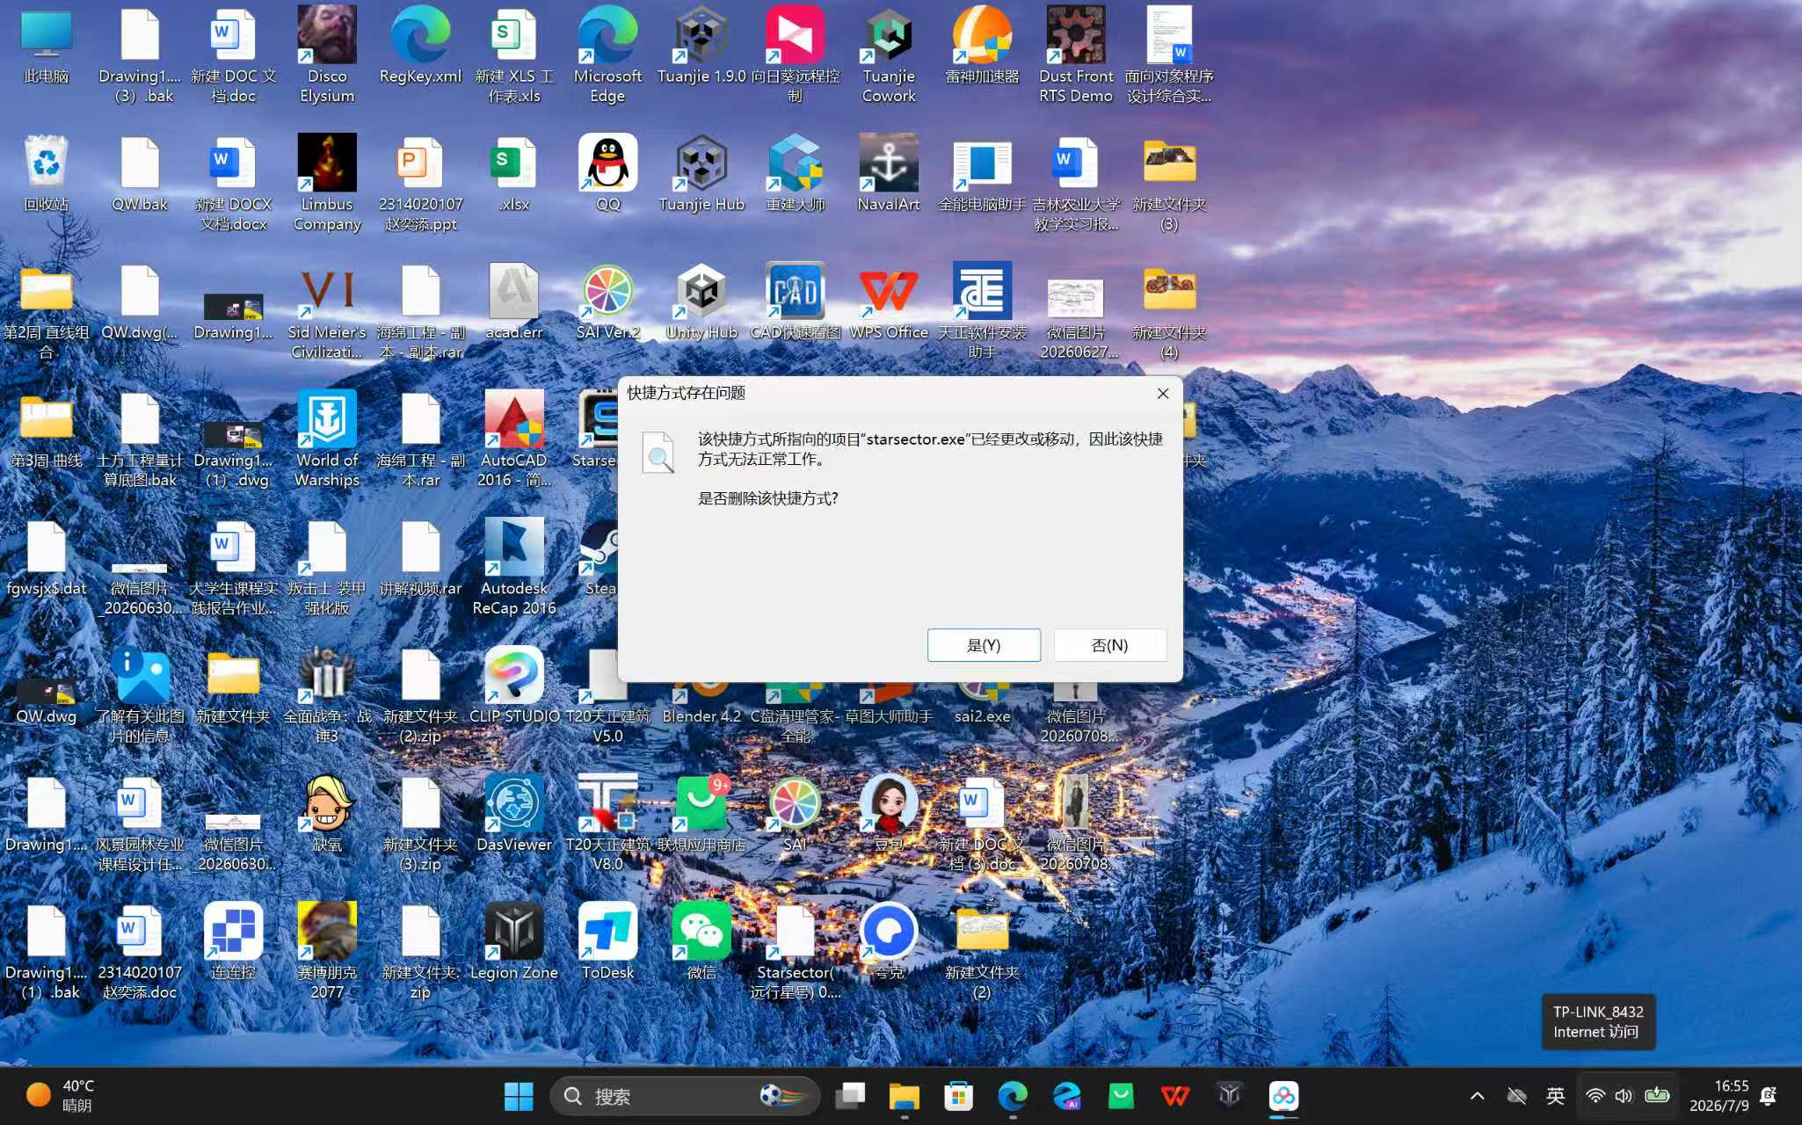Select the SAI Ver.2 icon
The height and width of the screenshot is (1125, 1802).
pyautogui.click(x=607, y=302)
